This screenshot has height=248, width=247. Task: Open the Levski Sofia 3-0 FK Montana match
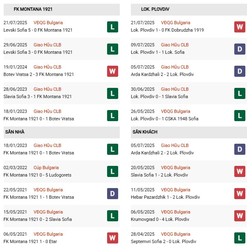pos(38,52)
